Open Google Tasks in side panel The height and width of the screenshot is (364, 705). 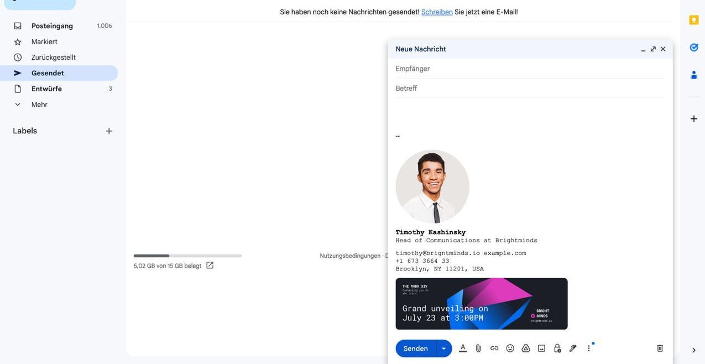(x=694, y=48)
